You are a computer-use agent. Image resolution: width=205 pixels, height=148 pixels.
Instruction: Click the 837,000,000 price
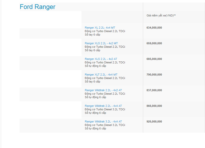point(154,90)
